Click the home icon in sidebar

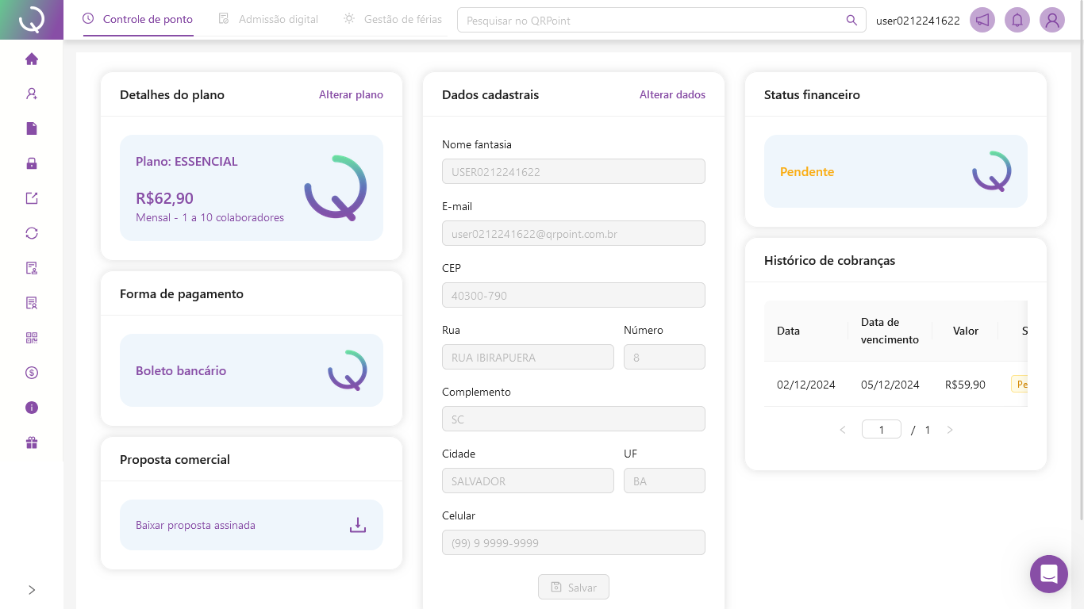32,59
